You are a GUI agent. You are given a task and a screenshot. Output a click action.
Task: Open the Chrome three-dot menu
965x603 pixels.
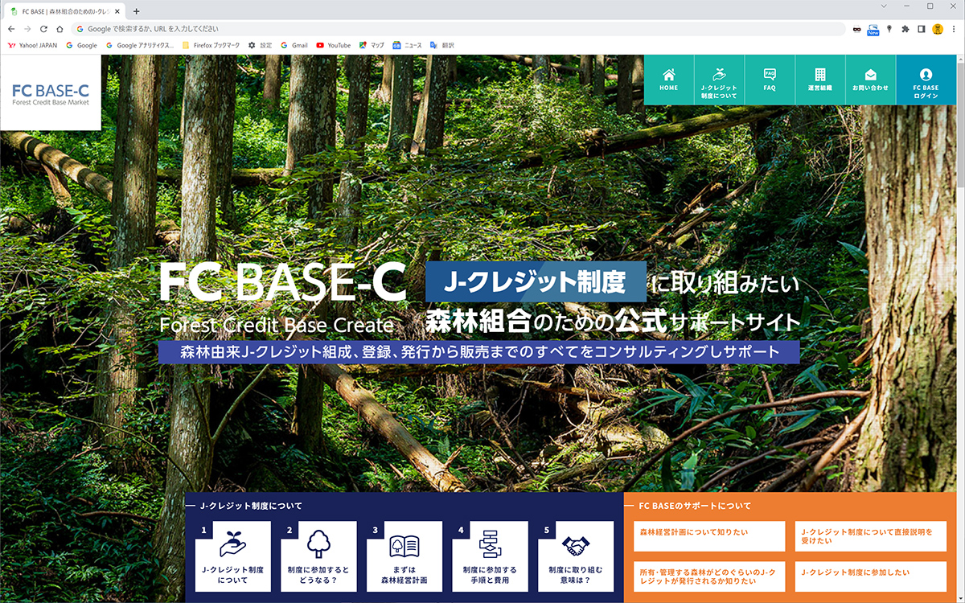pos(954,28)
